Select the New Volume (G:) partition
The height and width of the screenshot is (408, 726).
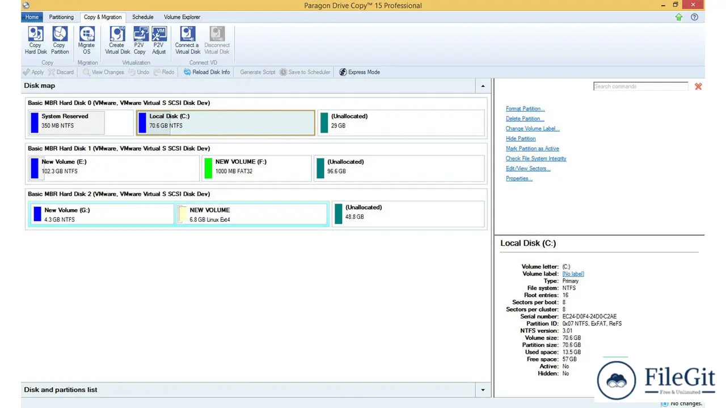pos(102,214)
